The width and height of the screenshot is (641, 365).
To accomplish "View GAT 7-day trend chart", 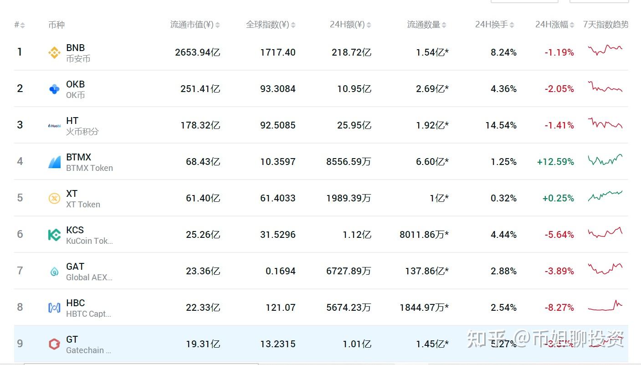I will [x=605, y=268].
